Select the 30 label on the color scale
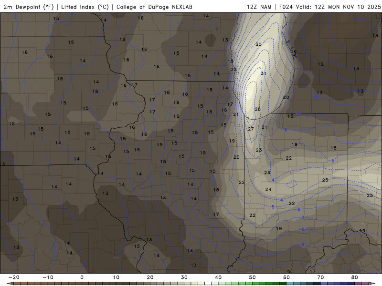The image size is (382, 286). click(184, 277)
